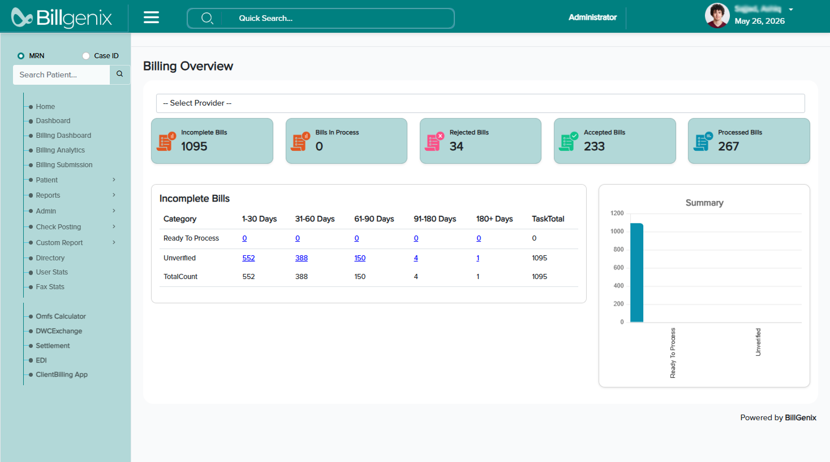
Task: Open User Stats in sidebar
Action: [51, 272]
